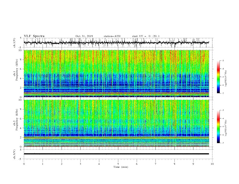Click the ch.2 spectrogram panel
This screenshot has height=184, width=239.
[x=116, y=123]
